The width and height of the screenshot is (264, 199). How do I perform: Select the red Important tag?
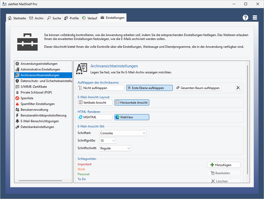(x=85, y=164)
